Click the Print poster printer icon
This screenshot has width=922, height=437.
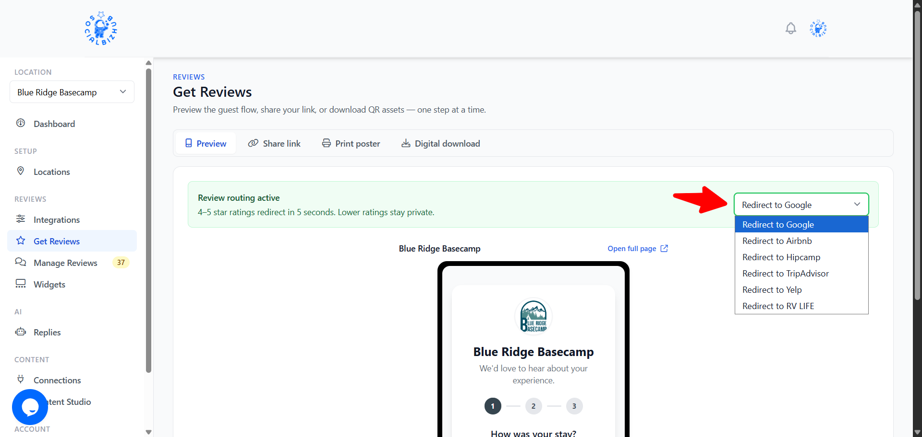tap(327, 143)
